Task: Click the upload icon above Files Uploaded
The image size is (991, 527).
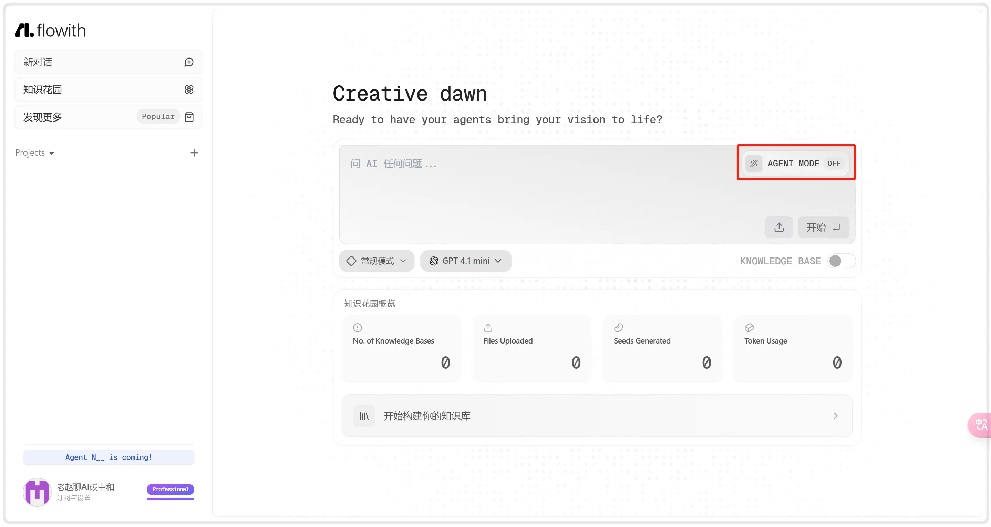Action: pos(488,327)
